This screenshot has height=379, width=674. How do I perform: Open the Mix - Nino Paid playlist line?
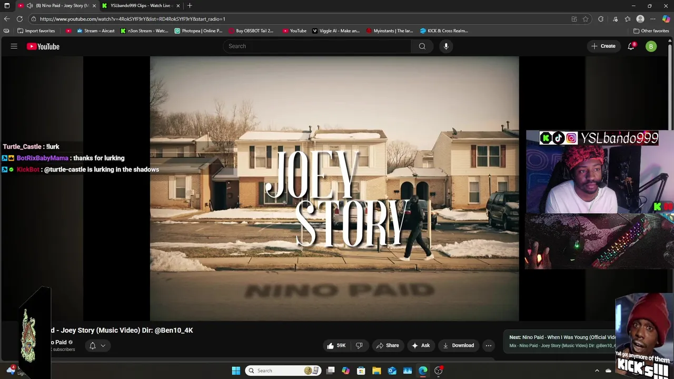pyautogui.click(x=562, y=345)
